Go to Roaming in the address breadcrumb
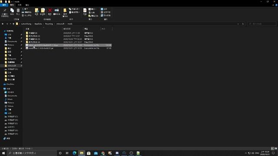Viewport: 278px width, 156px height. 49,24
